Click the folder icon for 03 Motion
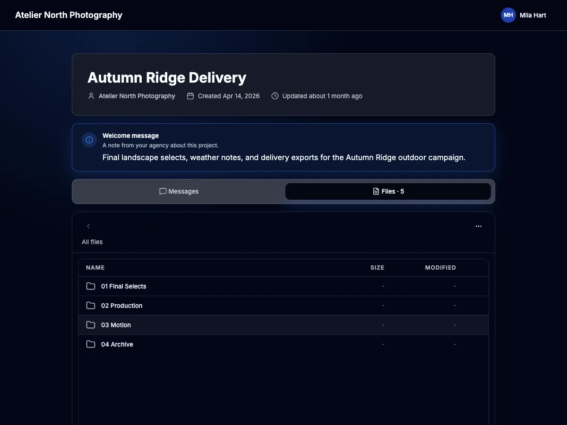Image resolution: width=567 pixels, height=425 pixels. point(91,325)
